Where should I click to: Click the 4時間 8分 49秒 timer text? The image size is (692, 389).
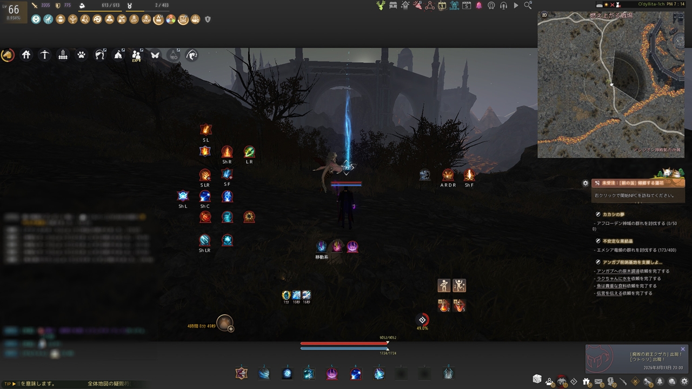pyautogui.click(x=201, y=326)
